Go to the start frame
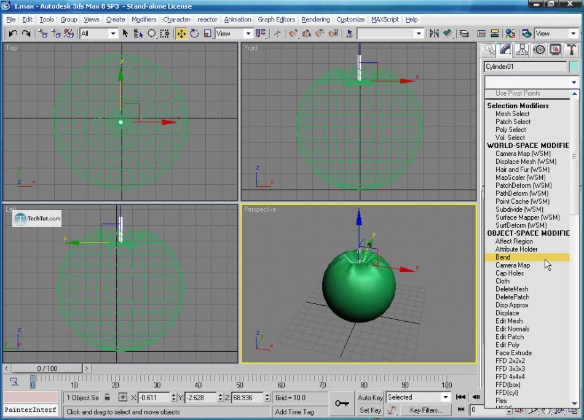This screenshot has height=420, width=584. [x=460, y=397]
